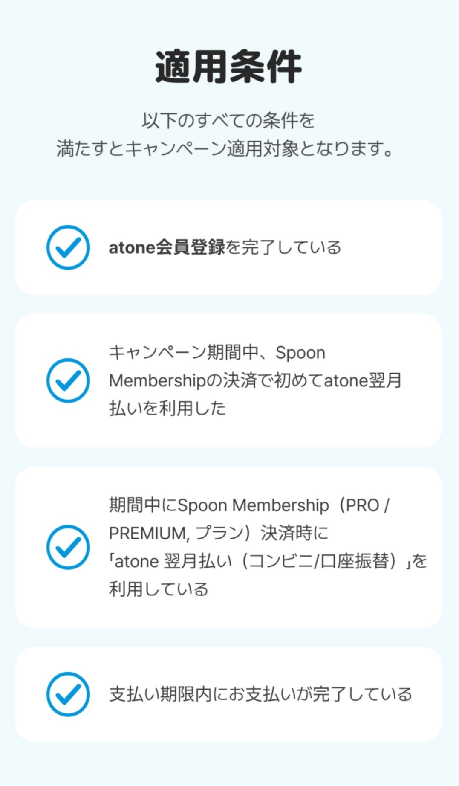Click the line starting with Membershipの決済で
The image size is (459, 786).
coord(255,380)
